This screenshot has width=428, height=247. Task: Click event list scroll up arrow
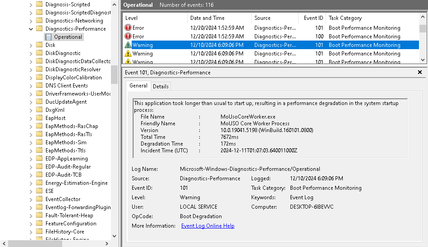pyautogui.click(x=423, y=17)
